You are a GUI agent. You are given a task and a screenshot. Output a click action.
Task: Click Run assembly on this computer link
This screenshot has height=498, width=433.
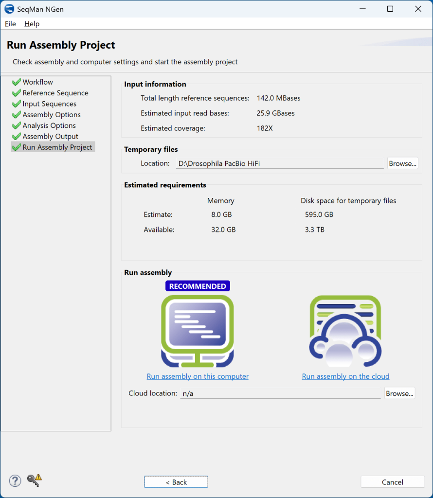[x=197, y=376]
